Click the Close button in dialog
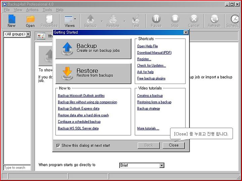The image size is (242, 181). tap(174, 145)
